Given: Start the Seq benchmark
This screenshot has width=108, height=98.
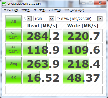Looking at the screenshot, I should (14, 64).
